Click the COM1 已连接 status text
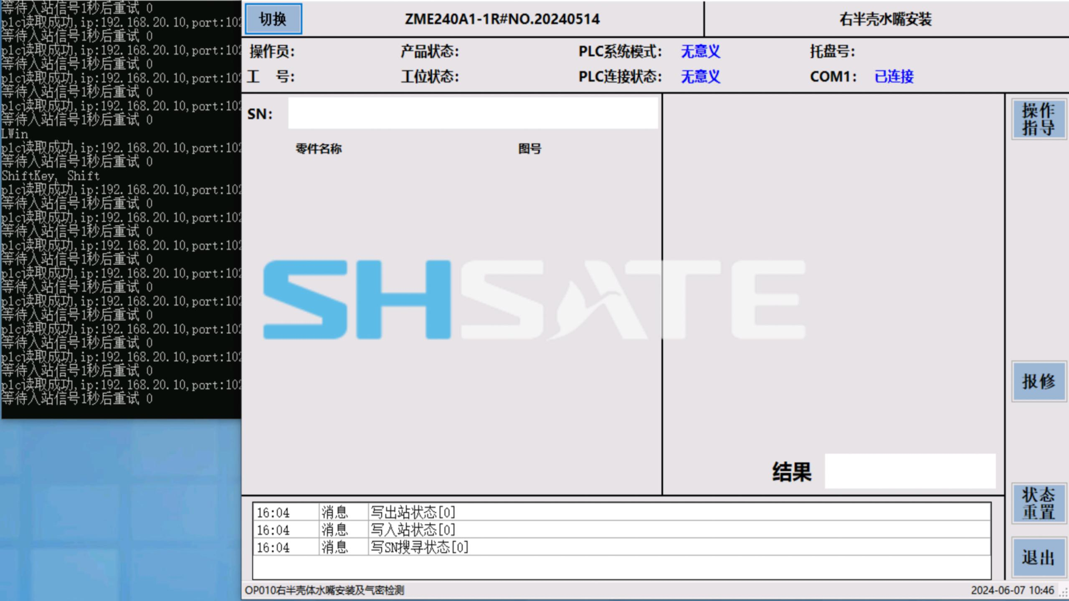Image resolution: width=1069 pixels, height=601 pixels. click(894, 77)
